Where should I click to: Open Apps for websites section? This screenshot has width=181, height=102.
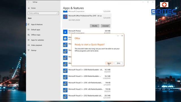coord(37,40)
